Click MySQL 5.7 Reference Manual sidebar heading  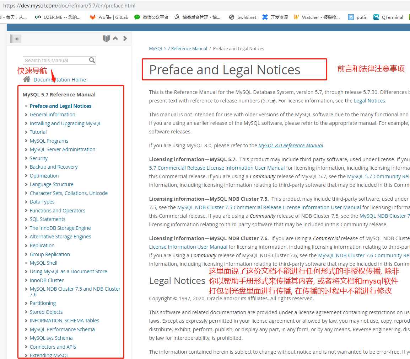click(59, 95)
